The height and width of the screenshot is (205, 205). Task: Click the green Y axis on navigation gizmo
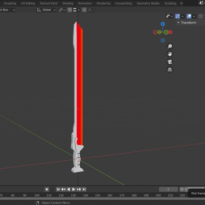click(159, 32)
